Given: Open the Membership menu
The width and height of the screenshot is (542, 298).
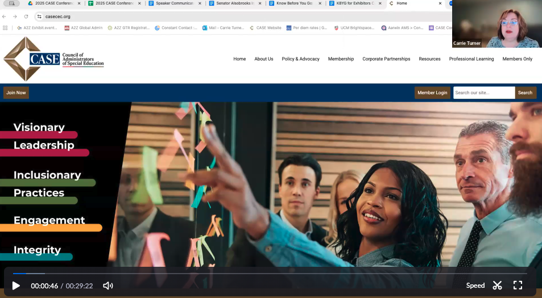Looking at the screenshot, I should (x=341, y=59).
